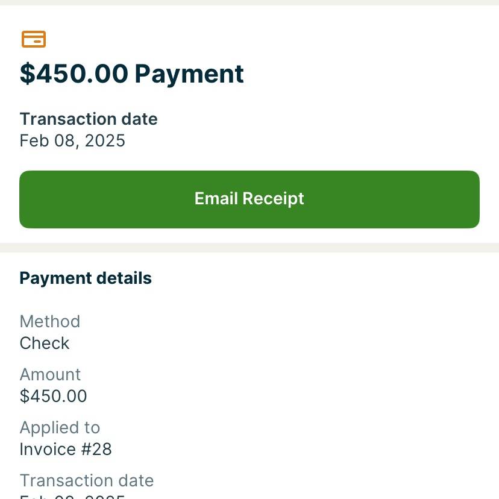Click the Transaction date label in the header summary

click(89, 119)
